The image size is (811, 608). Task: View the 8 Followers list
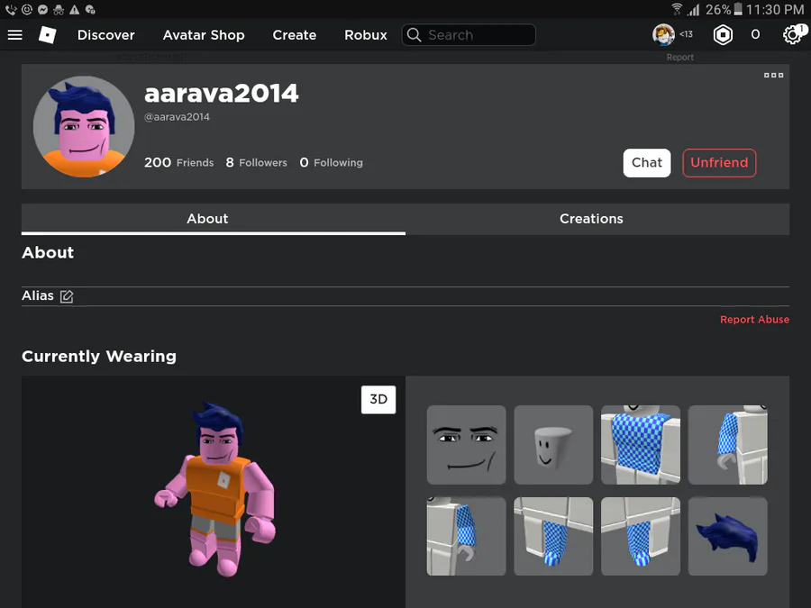pyautogui.click(x=256, y=162)
